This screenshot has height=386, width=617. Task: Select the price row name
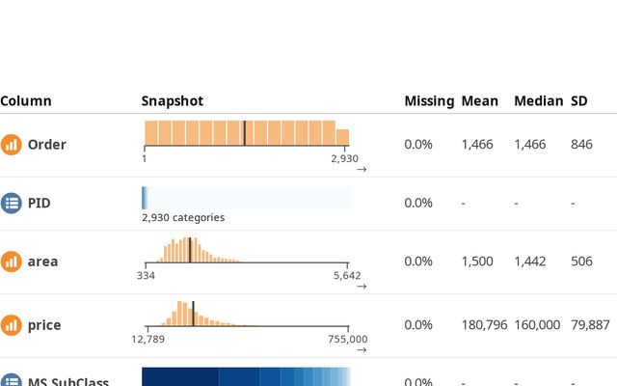tap(44, 325)
